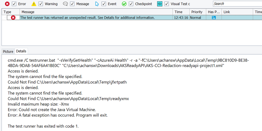The height and width of the screenshot is (131, 262).
Task: Click the red Error filter icon
Action: (7, 4)
